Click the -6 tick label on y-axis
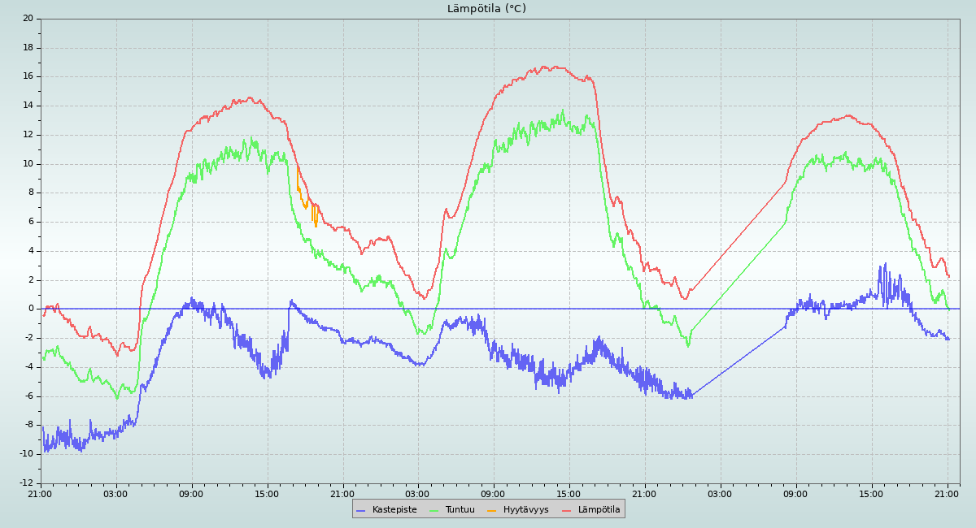The width and height of the screenshot is (976, 528). [28, 396]
